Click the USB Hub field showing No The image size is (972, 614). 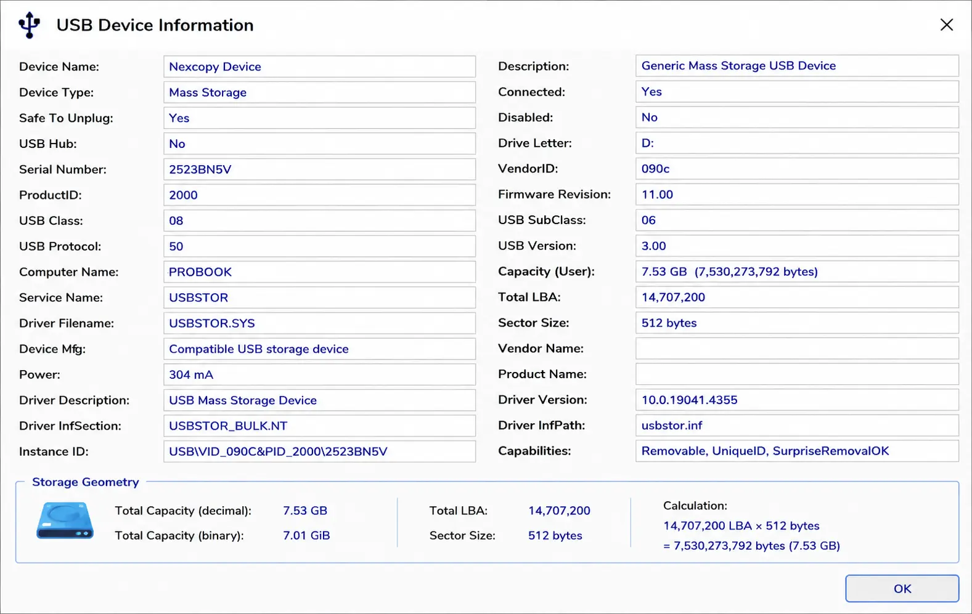[x=319, y=143]
